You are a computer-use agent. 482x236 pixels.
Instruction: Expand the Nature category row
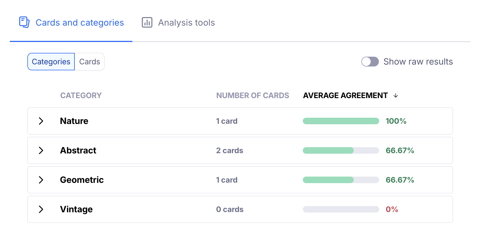coord(41,121)
